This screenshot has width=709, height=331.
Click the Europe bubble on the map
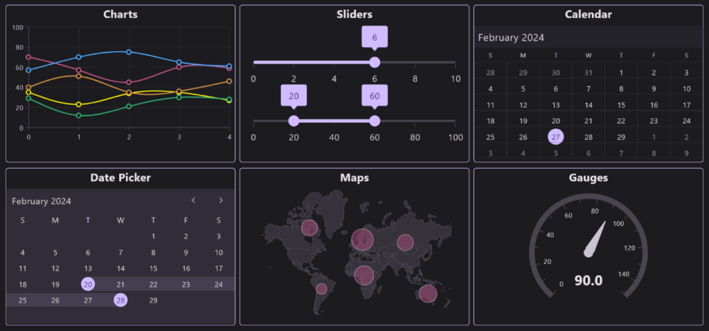click(x=362, y=239)
